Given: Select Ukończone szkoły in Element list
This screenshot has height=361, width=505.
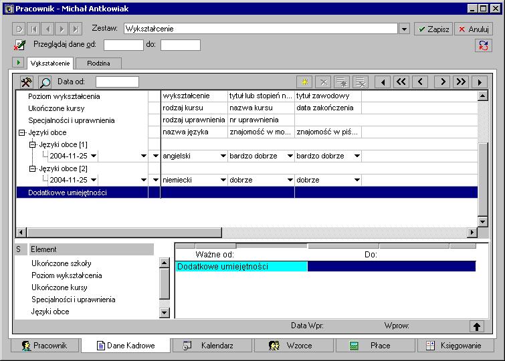Looking at the screenshot, I should click(x=62, y=263).
